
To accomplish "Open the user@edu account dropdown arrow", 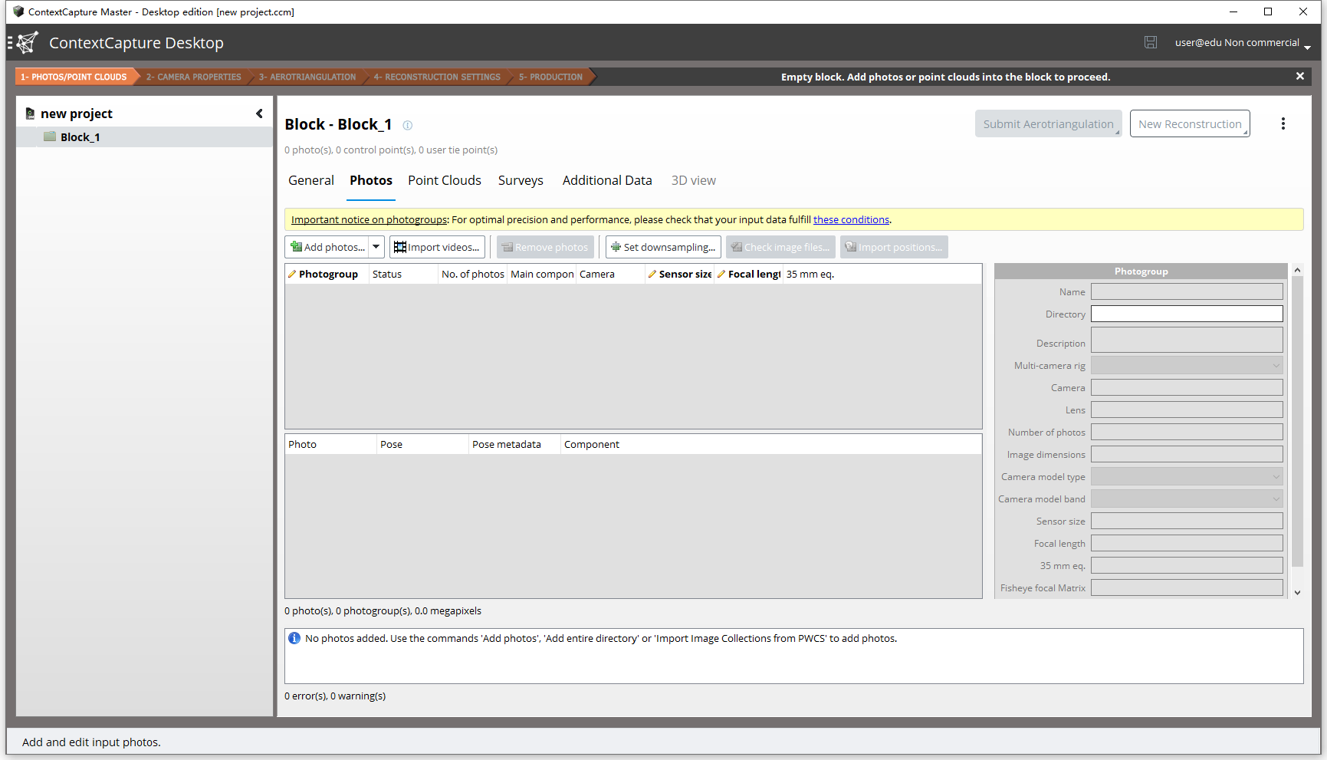I will 1307,47.
